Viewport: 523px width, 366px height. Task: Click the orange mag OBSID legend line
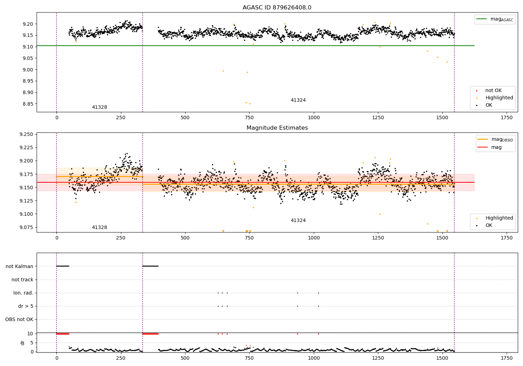pyautogui.click(x=483, y=139)
